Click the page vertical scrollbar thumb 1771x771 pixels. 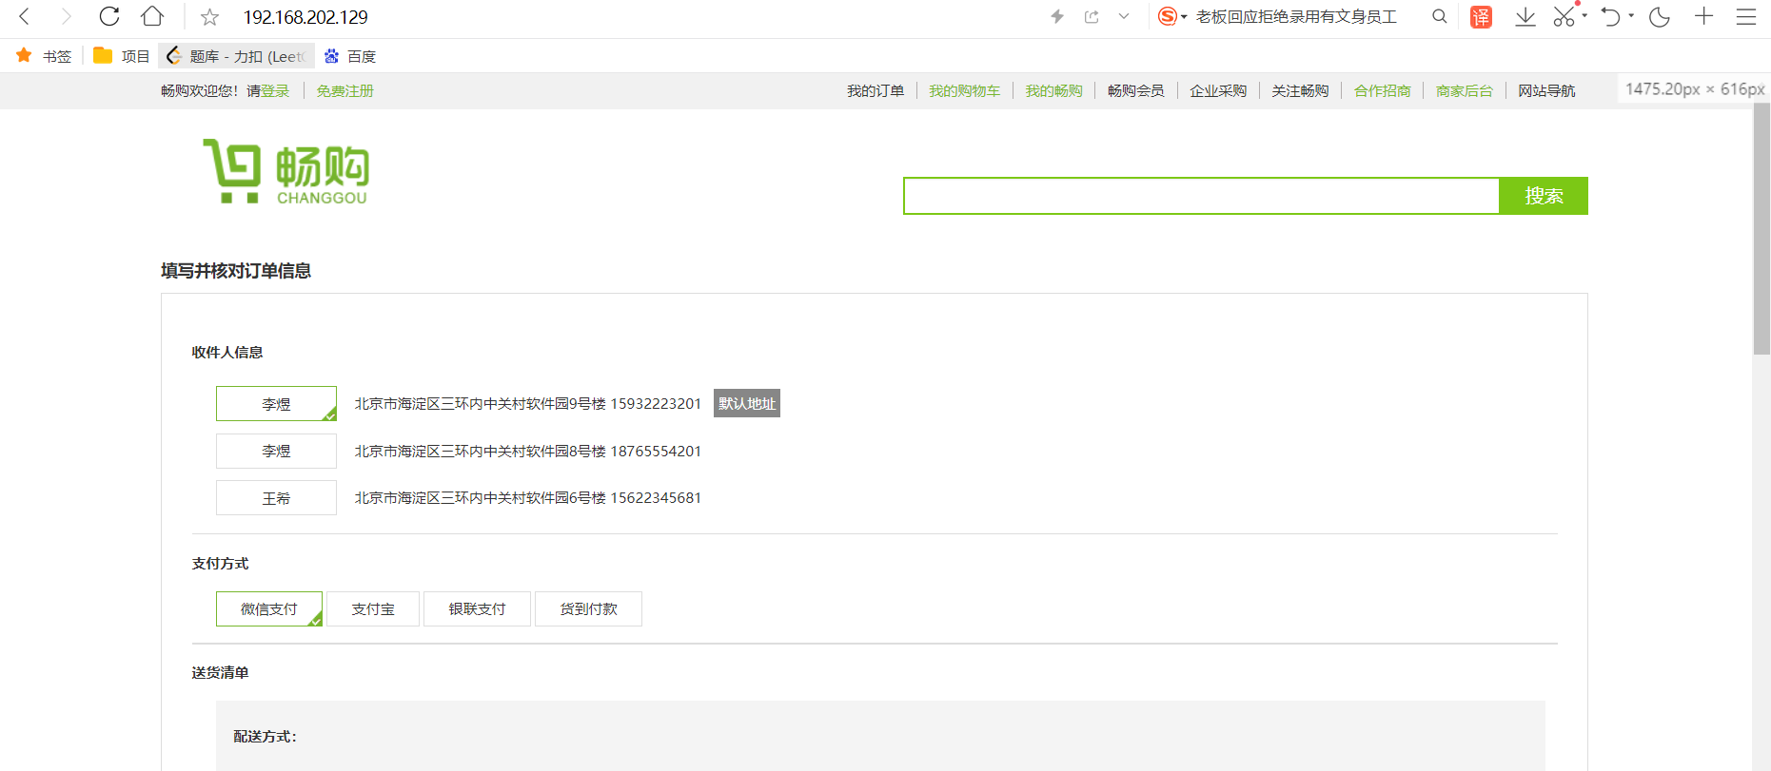click(x=1761, y=228)
